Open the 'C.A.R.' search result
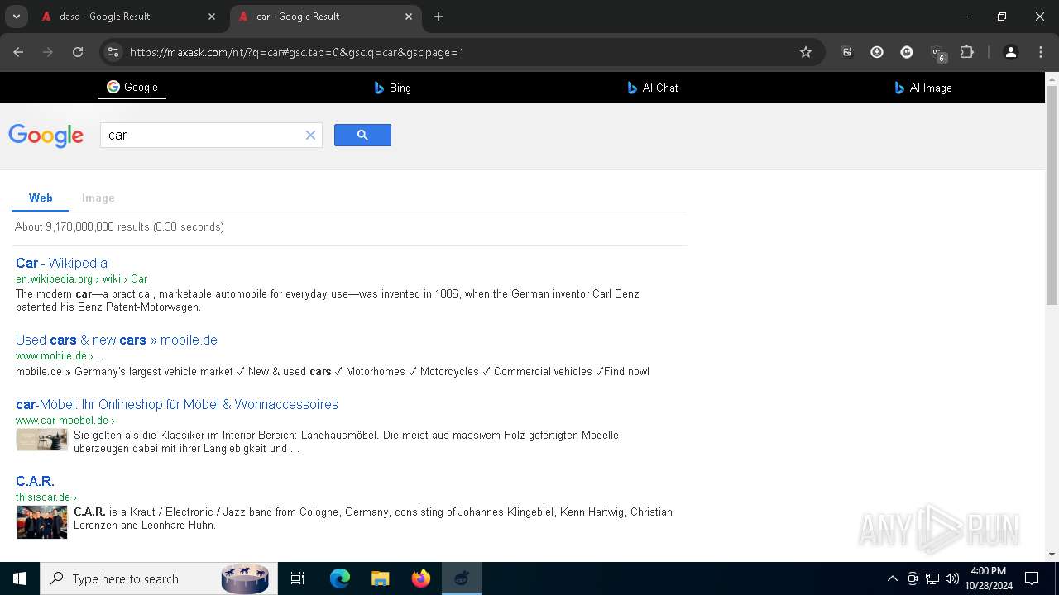Screen dimensions: 1059x595 pyautogui.click(x=35, y=481)
